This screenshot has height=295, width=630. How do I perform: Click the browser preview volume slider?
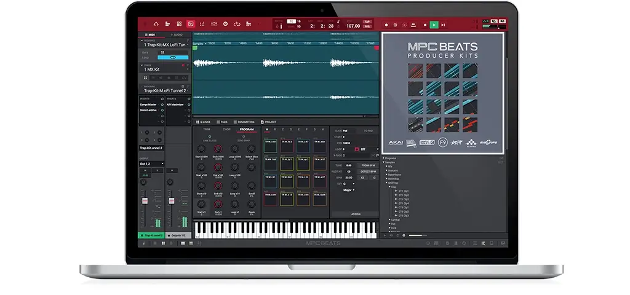tap(417, 235)
